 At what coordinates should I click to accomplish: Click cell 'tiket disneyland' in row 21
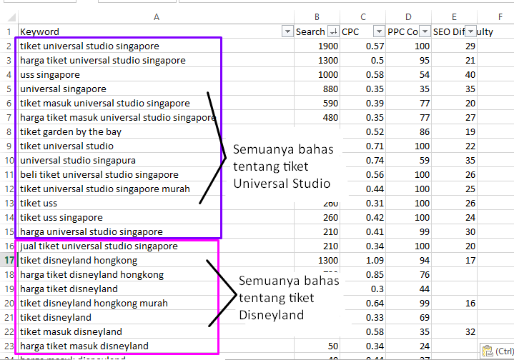click(x=156, y=317)
